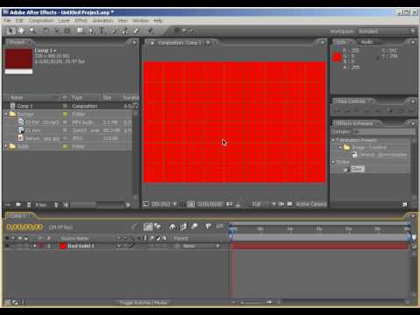The width and height of the screenshot is (420, 315).
Task: Select the Rectangular Mask tool
Action: click(x=80, y=31)
